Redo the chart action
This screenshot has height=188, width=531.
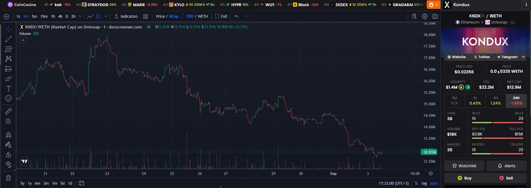(246, 16)
